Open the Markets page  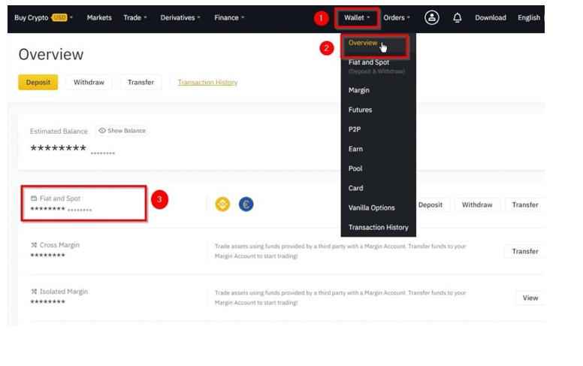tap(99, 17)
